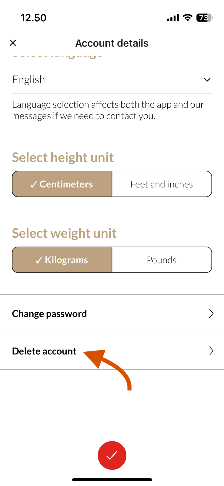
Task: Tap the checkmark icon inside Centimeters button
Action: click(34, 184)
